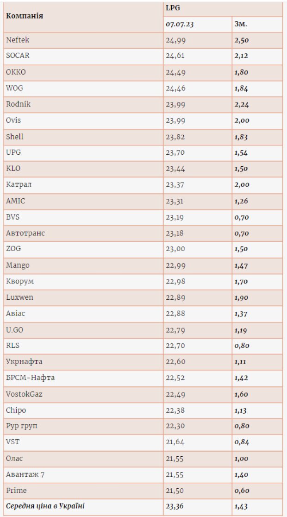The width and height of the screenshot is (287, 517).
Task: Select the Катрал company cell
Action: click(x=84, y=185)
